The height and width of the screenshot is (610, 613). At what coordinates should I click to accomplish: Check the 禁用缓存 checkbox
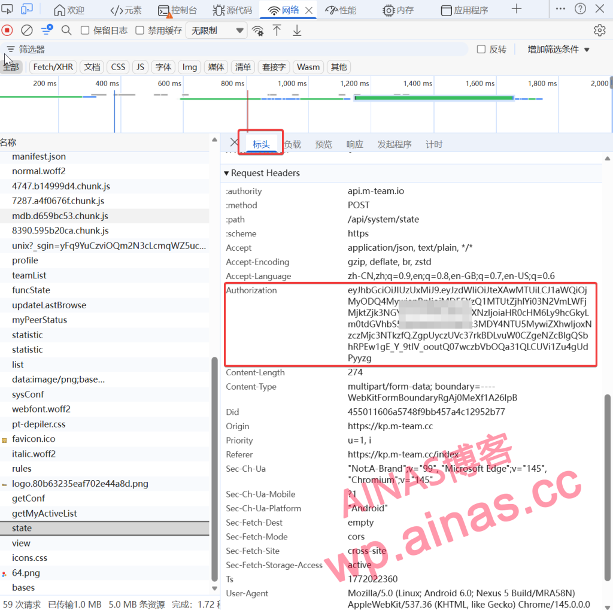pyautogui.click(x=139, y=31)
